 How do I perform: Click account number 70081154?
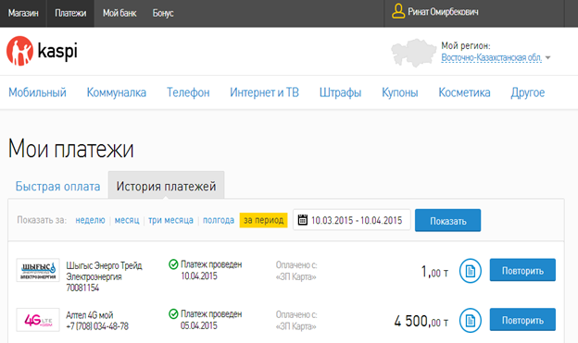click(x=82, y=288)
